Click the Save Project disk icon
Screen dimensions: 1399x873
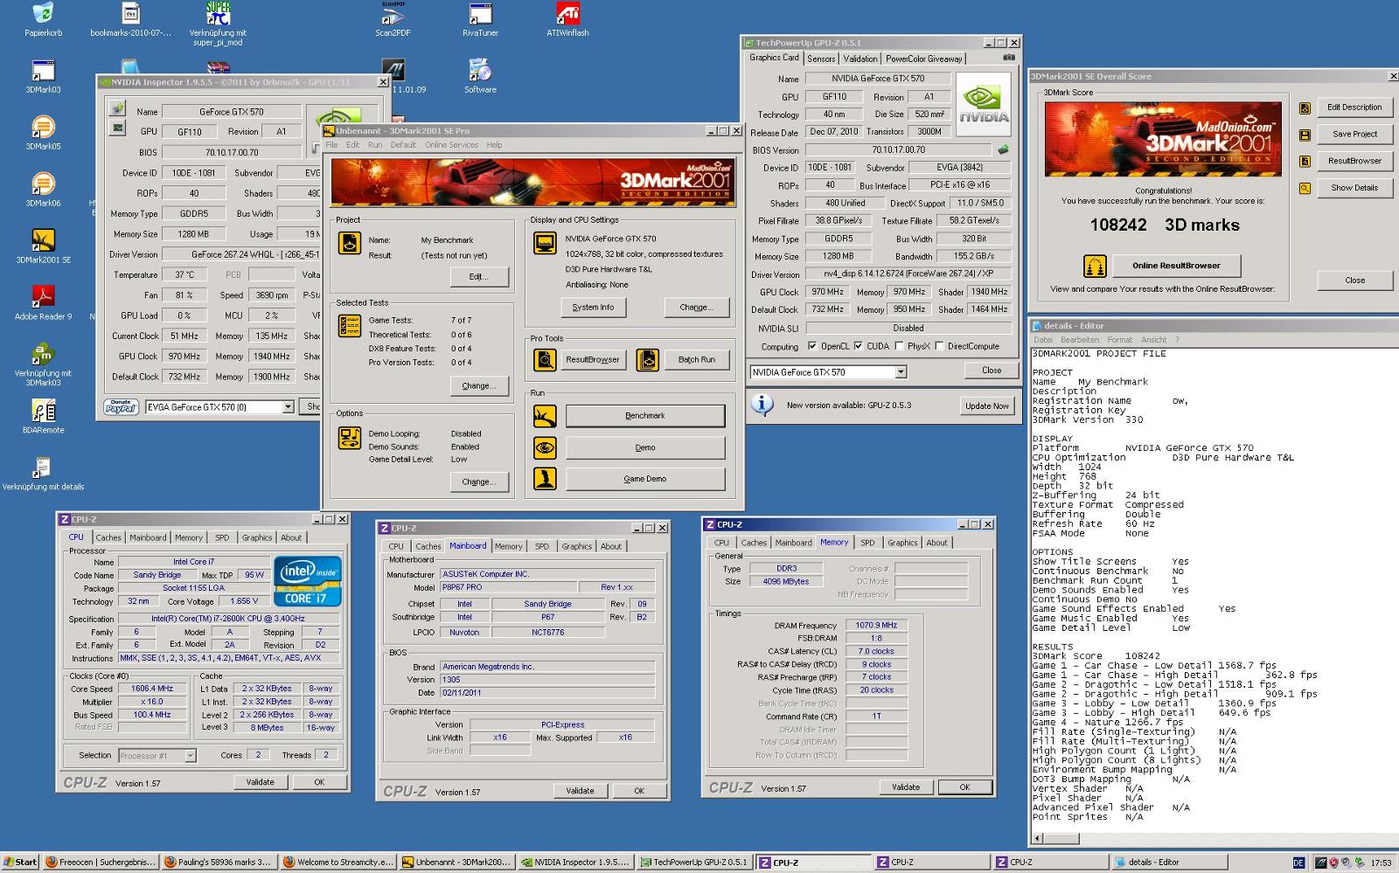[1305, 135]
